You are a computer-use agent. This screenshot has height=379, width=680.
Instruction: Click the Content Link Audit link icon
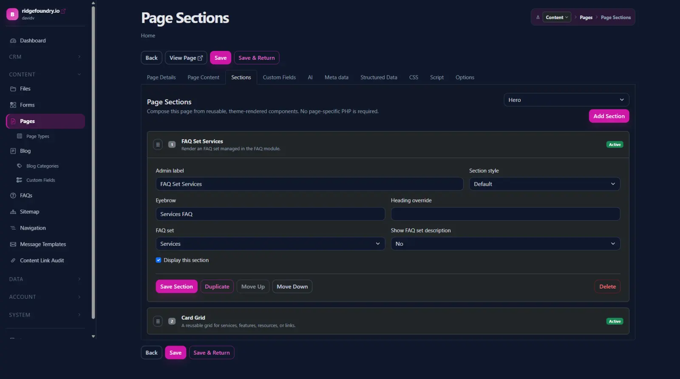point(13,261)
